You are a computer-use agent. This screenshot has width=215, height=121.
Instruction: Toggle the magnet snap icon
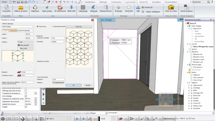pos(22,119)
